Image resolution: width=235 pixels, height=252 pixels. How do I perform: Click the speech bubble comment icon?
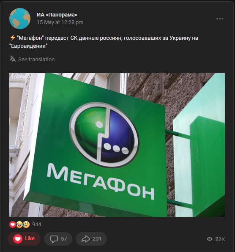pos(54,239)
